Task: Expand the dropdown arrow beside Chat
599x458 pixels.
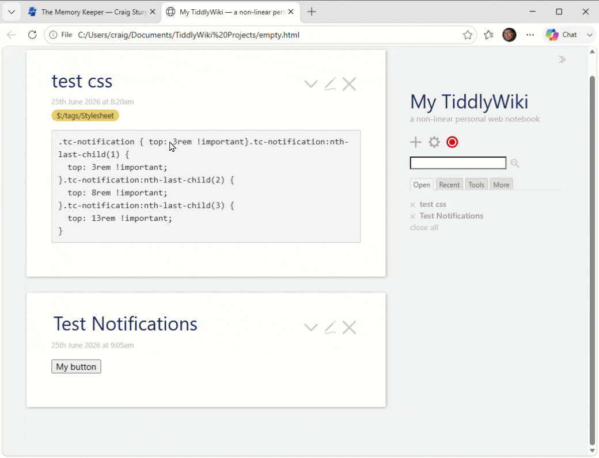Action: (589, 35)
